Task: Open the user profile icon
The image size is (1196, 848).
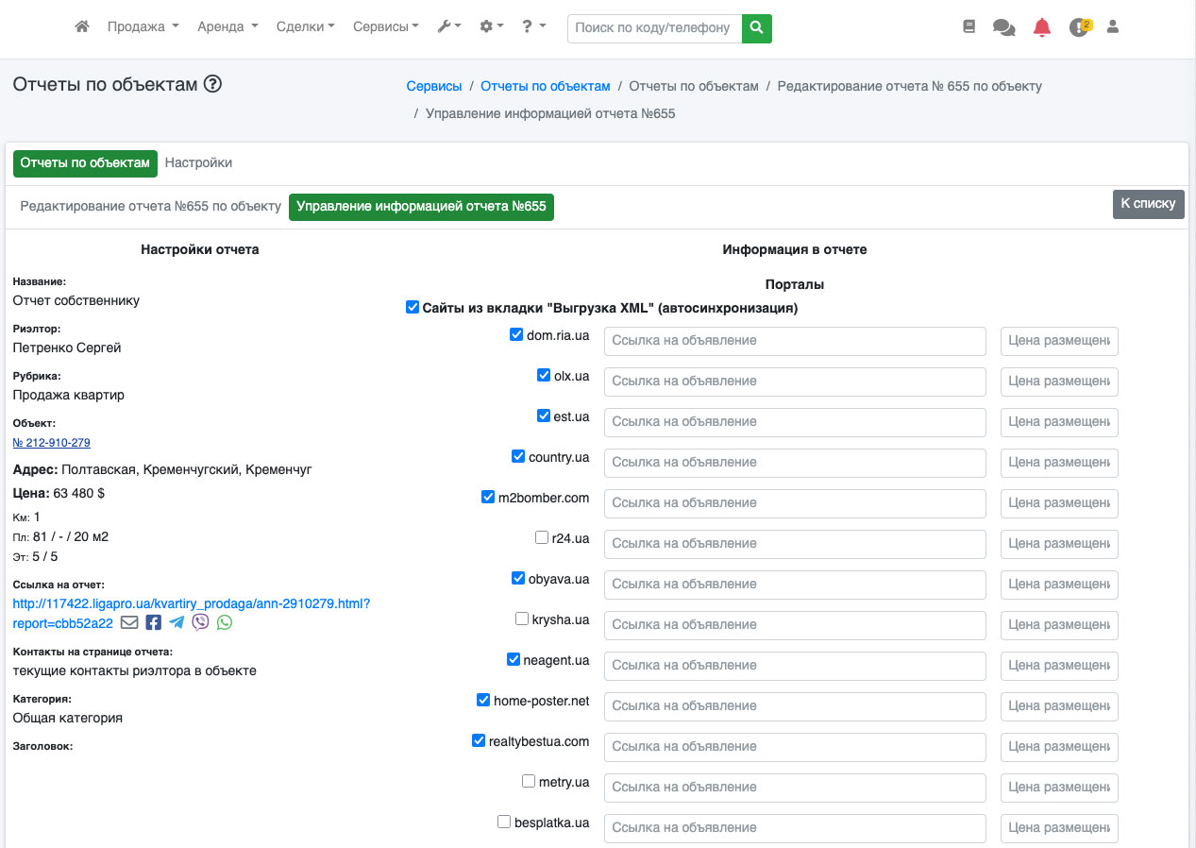Action: [1112, 27]
